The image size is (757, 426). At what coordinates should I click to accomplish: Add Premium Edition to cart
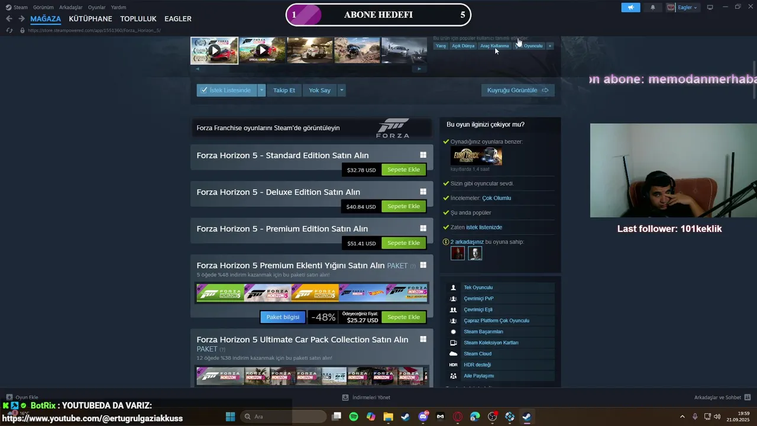click(x=403, y=243)
